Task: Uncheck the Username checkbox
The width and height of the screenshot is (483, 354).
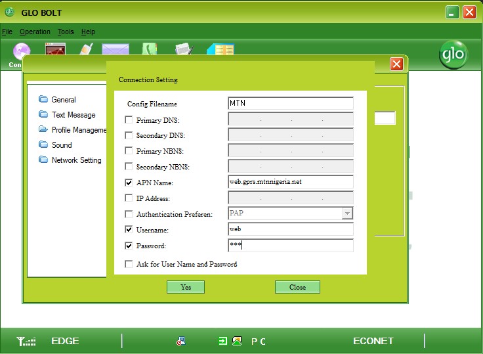Action: [x=129, y=229]
